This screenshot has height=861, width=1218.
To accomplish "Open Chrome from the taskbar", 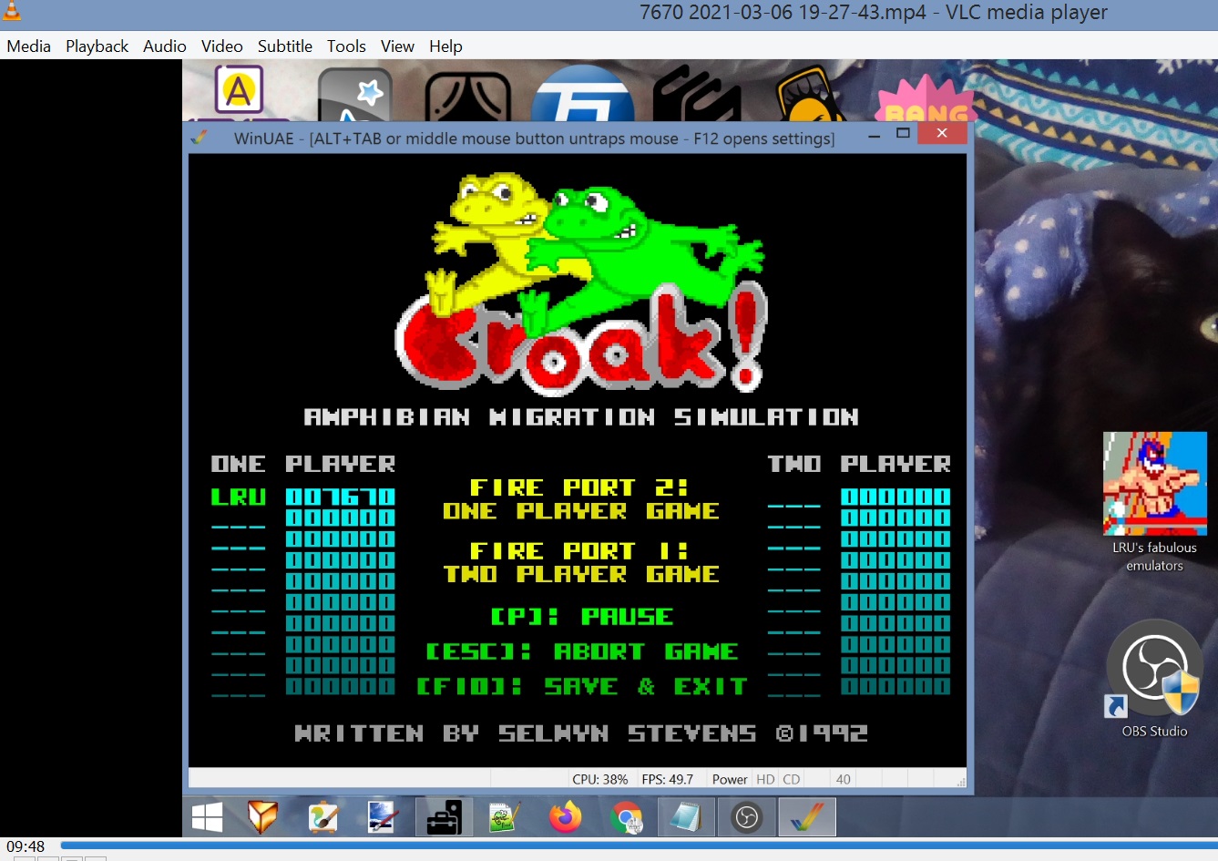I will [x=626, y=817].
